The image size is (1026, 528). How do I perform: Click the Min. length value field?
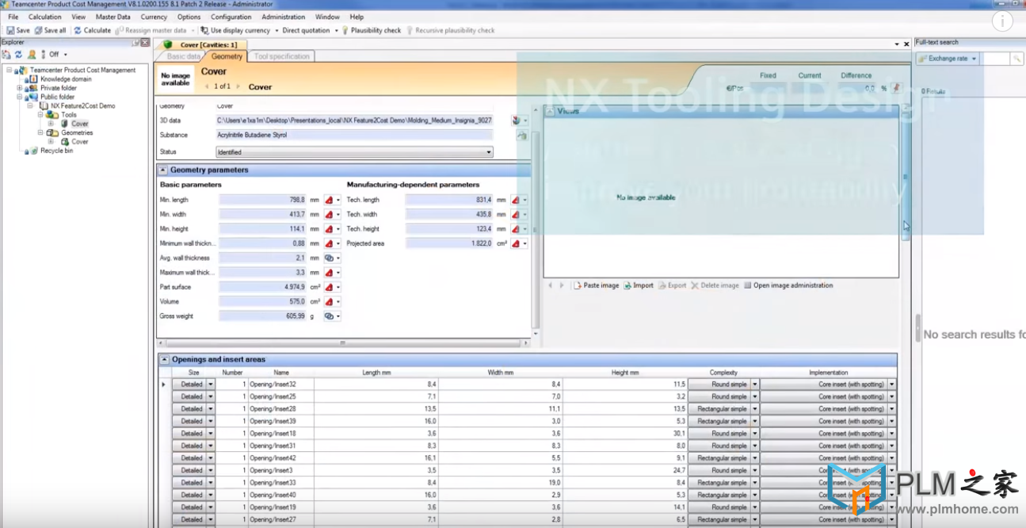pyautogui.click(x=263, y=200)
